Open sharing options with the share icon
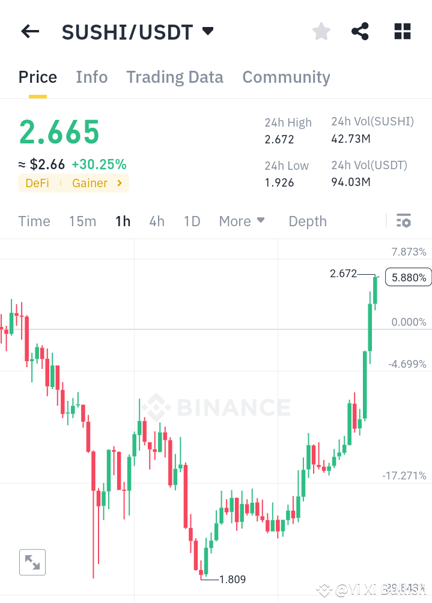Image resolution: width=432 pixels, height=603 pixels. click(360, 31)
